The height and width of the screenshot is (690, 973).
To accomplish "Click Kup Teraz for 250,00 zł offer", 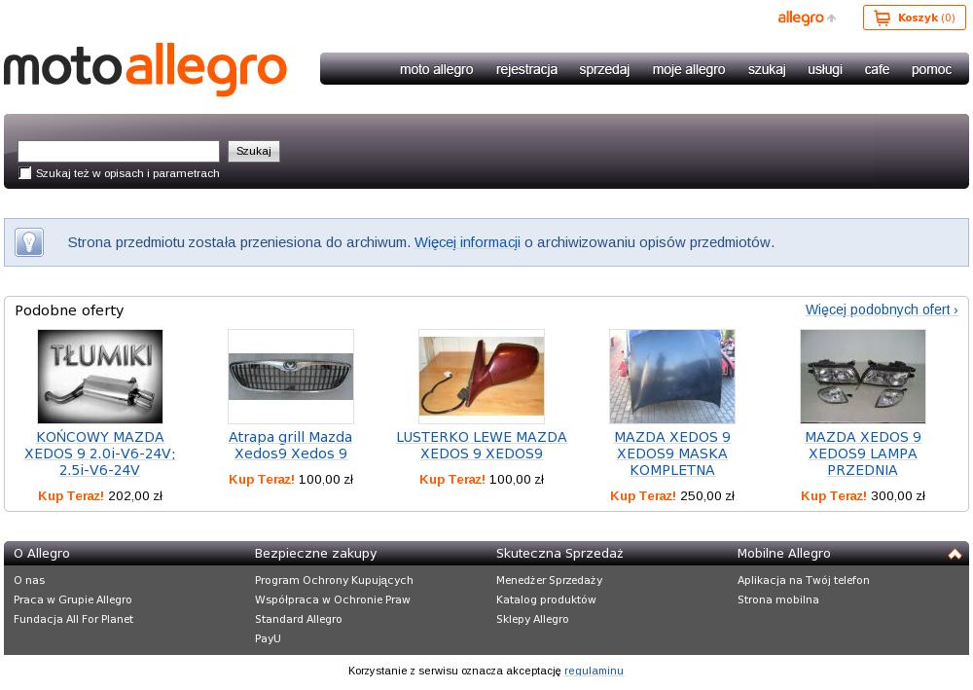I will click(643, 495).
